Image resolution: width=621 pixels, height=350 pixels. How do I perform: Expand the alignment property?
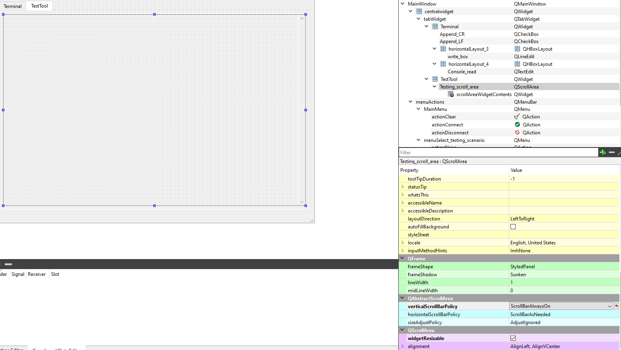[x=403, y=346]
